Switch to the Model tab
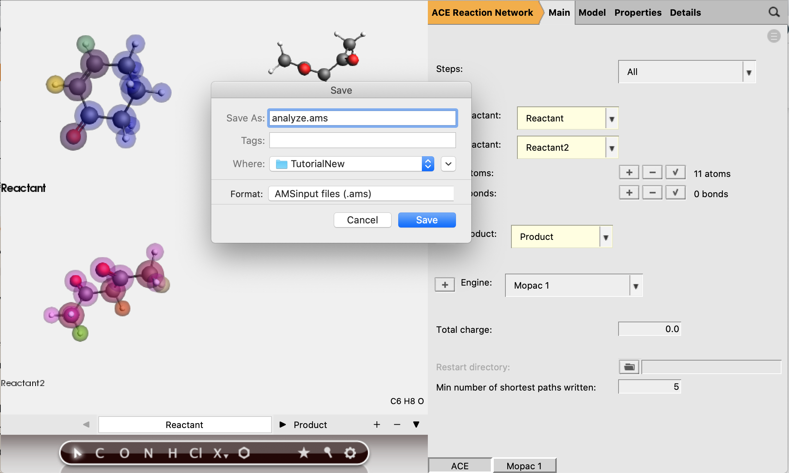789x473 pixels. coord(592,12)
